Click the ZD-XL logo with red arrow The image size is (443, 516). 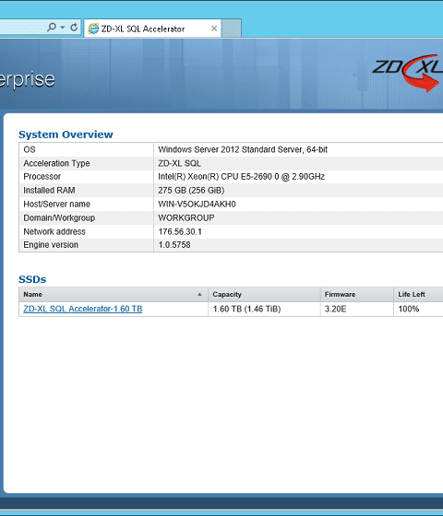[x=407, y=73]
